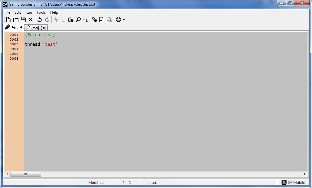The image size is (312, 188).
Task: Open the Run menu
Action: click(x=29, y=12)
